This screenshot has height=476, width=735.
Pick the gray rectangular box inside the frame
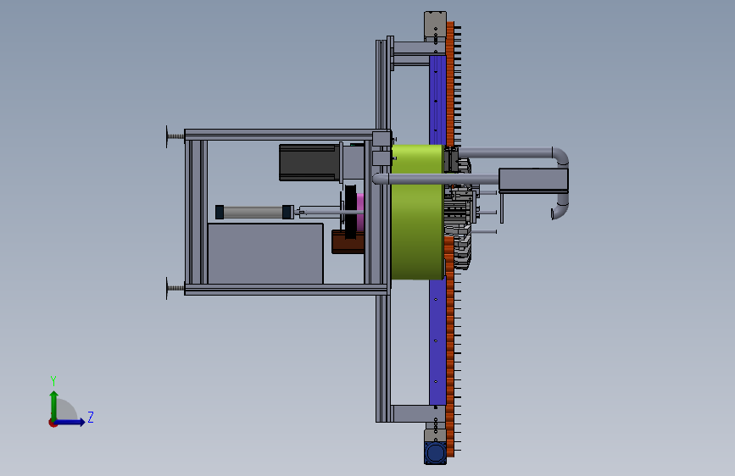pyautogui.click(x=265, y=253)
